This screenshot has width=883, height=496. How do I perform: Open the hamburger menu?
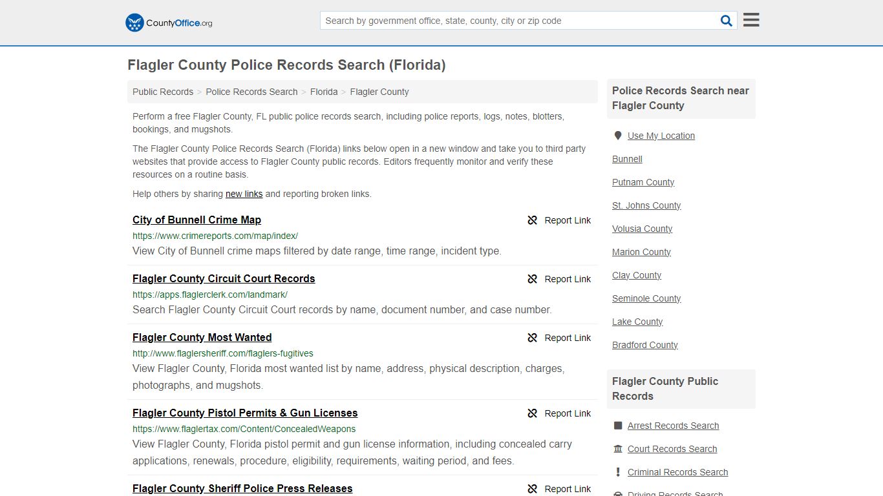(x=751, y=20)
